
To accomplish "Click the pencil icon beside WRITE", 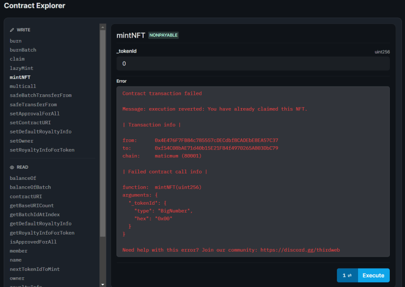I will tap(12, 30).
